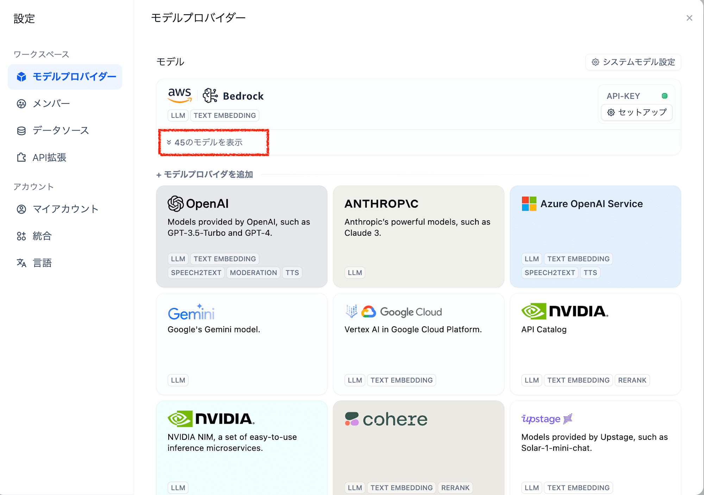Select the Anthropic provider card
This screenshot has width=704, height=495.
pyautogui.click(x=419, y=236)
